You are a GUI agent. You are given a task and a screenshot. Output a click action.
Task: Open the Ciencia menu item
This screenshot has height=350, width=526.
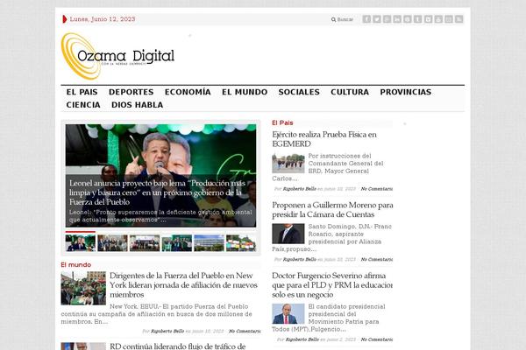tap(83, 105)
